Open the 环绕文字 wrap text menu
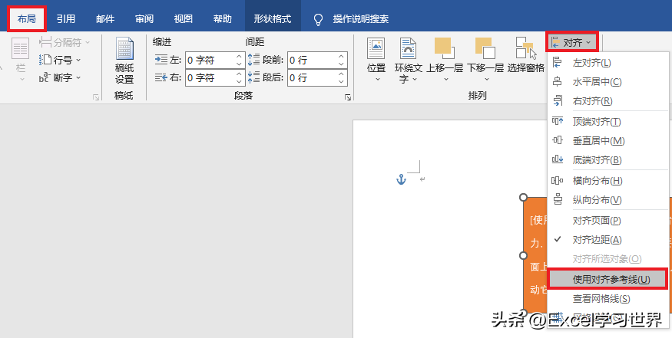Viewport: 672px width, 338px height. click(x=409, y=60)
